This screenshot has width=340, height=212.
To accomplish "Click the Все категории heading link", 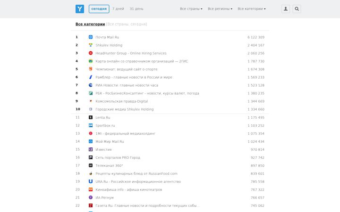I will pyautogui.click(x=90, y=24).
